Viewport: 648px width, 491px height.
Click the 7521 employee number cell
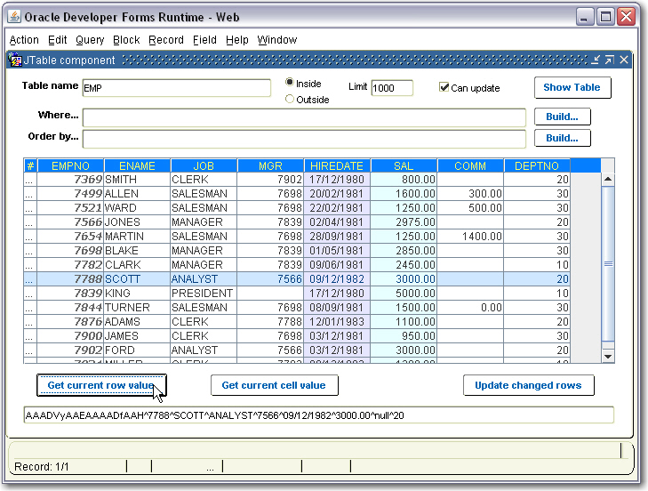[71, 207]
